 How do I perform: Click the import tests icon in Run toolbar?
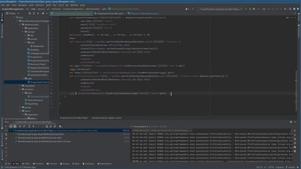[51, 126]
